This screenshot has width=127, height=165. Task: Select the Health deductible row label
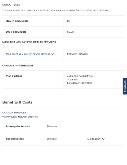point(17,21)
